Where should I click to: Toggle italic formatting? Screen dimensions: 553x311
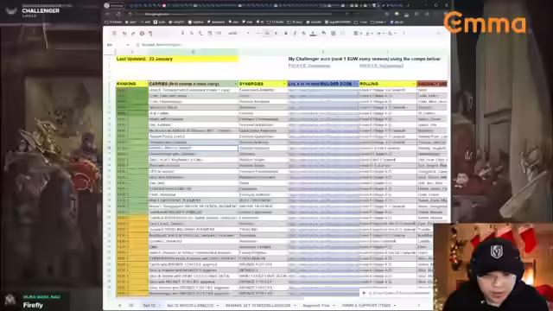[295, 33]
